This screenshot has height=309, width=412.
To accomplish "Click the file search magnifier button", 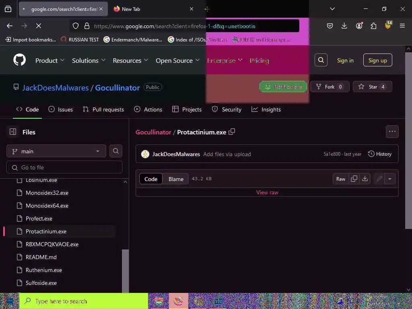I will 115,151.
